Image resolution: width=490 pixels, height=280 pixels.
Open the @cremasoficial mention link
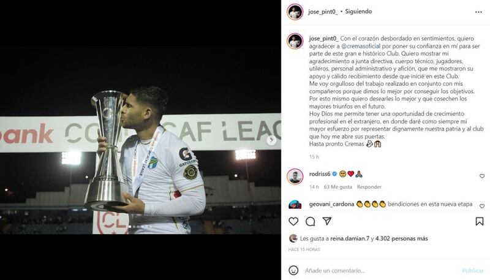click(361, 46)
